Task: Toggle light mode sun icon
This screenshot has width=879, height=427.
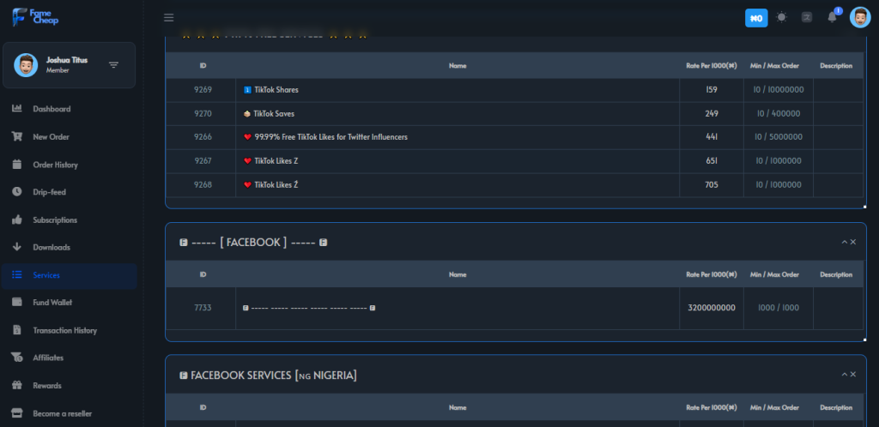Action: [x=781, y=17]
